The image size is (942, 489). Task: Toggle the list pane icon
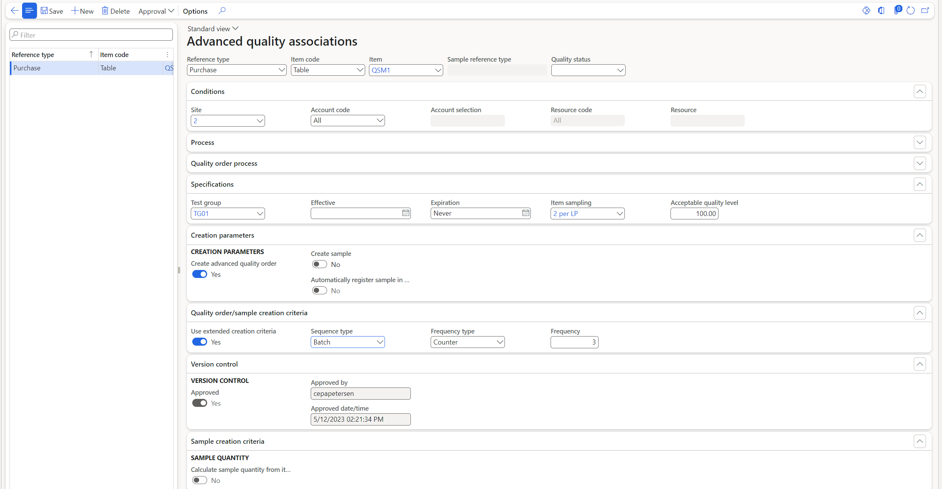(x=29, y=11)
